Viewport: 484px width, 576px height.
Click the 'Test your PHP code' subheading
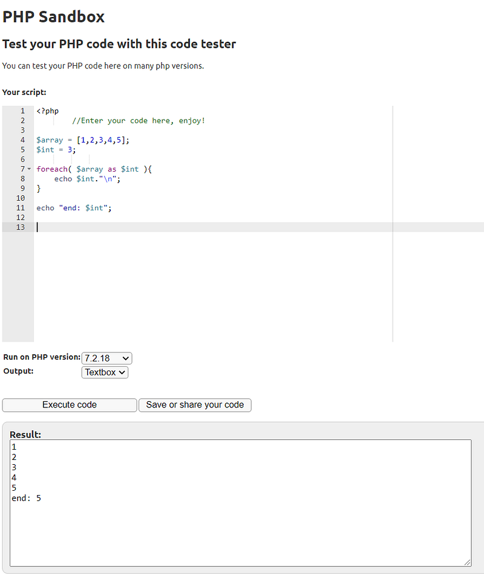119,44
